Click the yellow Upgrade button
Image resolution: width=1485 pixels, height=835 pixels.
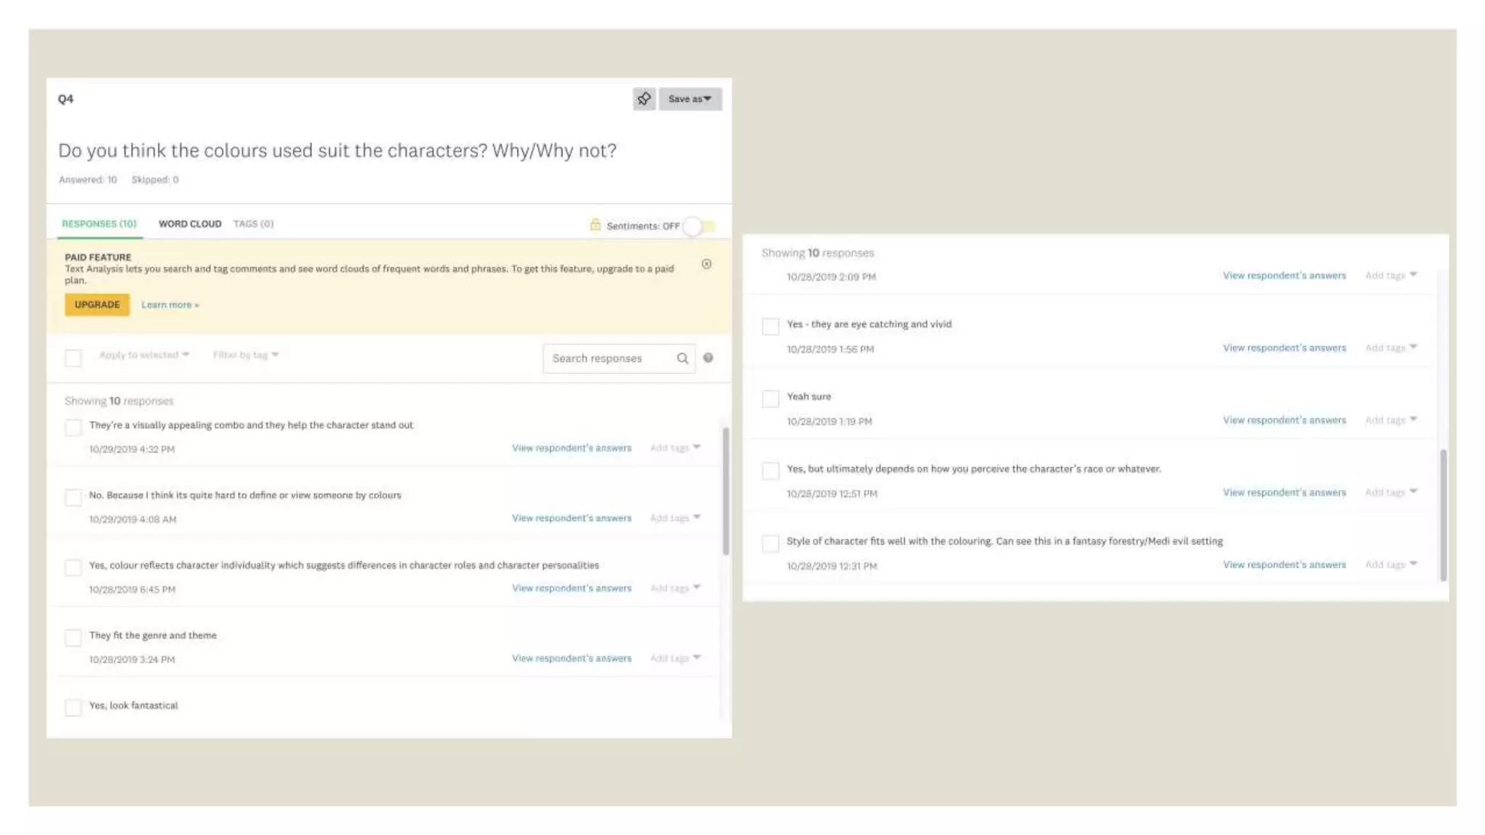click(97, 304)
